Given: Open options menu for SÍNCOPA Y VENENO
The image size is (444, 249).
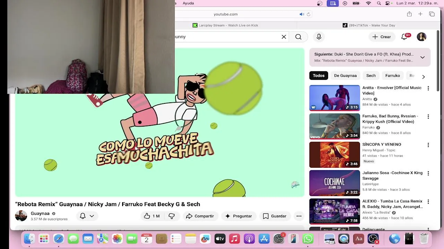Looking at the screenshot, I should click(x=428, y=145).
